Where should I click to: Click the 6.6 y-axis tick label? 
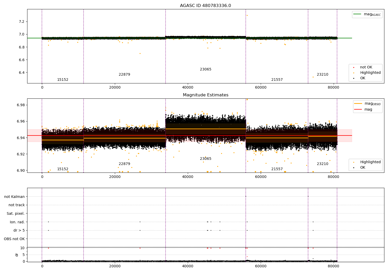coord(21,60)
